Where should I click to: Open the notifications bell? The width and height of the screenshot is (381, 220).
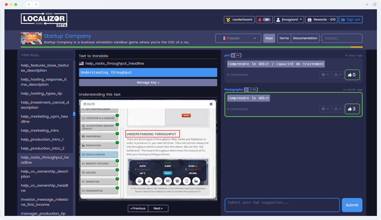pyautogui.click(x=260, y=20)
